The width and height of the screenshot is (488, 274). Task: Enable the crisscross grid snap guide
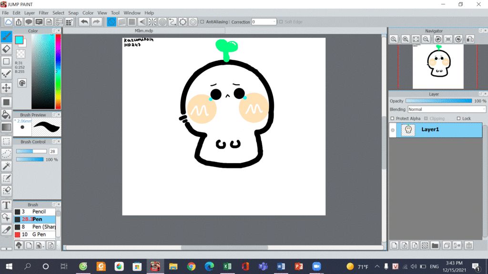(132, 22)
